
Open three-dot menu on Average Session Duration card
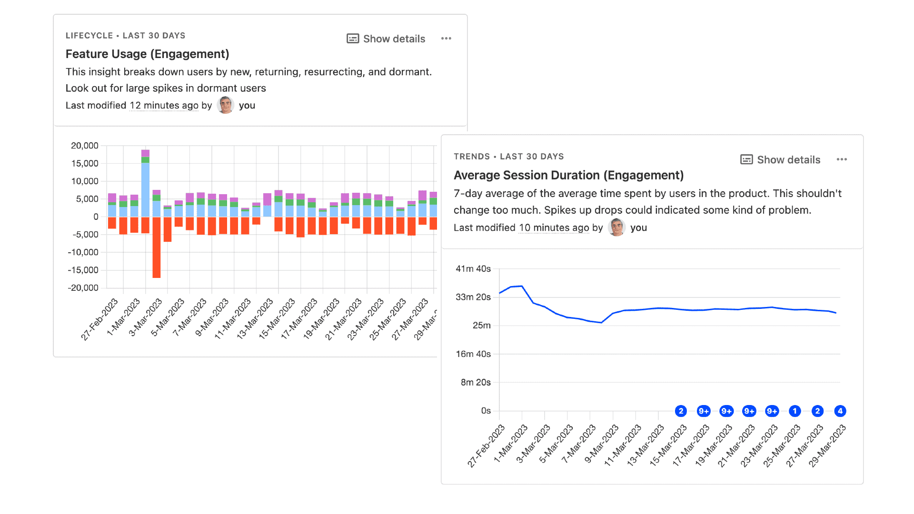[842, 159]
